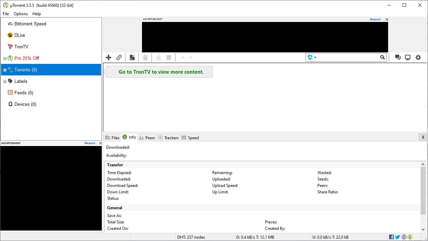Expand the Labels category
428x241 pixels.
pyautogui.click(x=5, y=81)
